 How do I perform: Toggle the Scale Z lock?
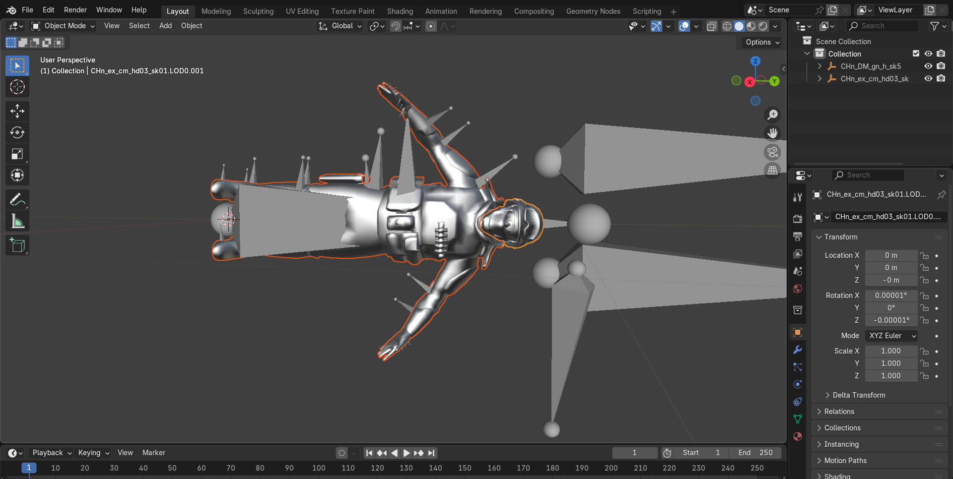pos(924,376)
